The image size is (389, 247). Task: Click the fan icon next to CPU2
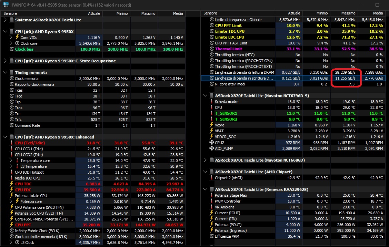click(x=212, y=143)
